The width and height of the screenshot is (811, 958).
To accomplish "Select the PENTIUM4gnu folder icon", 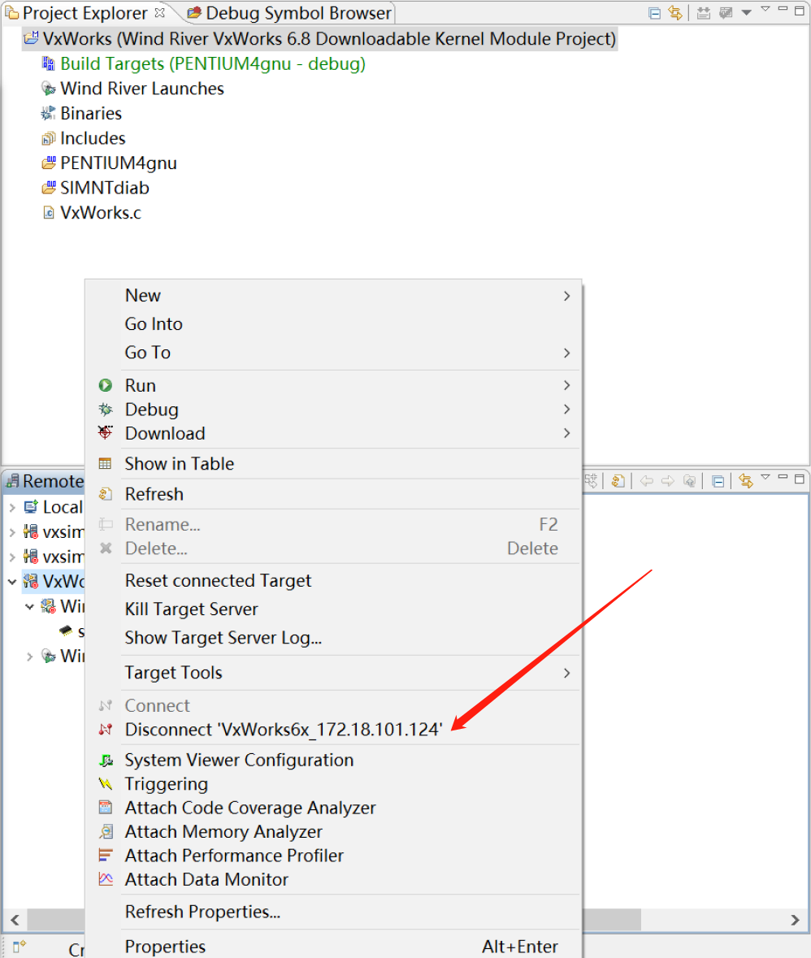I will [48, 163].
